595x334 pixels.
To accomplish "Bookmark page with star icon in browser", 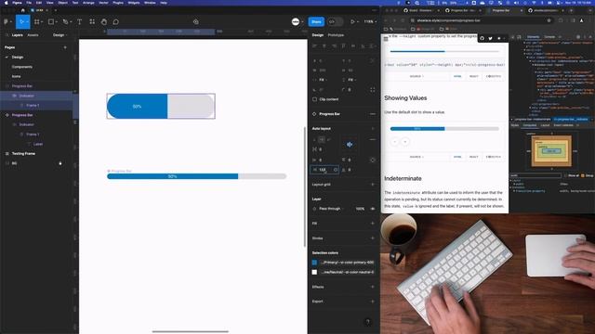I will (549, 20).
